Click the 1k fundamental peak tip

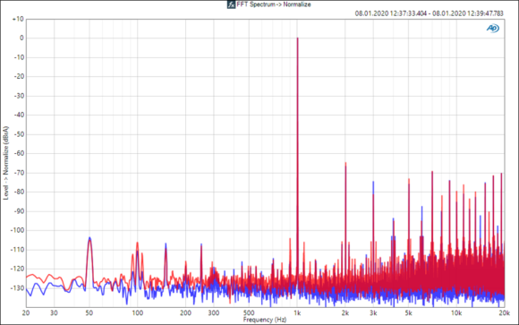point(297,38)
